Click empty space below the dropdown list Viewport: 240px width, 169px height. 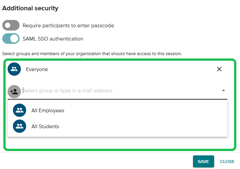coord(119,143)
